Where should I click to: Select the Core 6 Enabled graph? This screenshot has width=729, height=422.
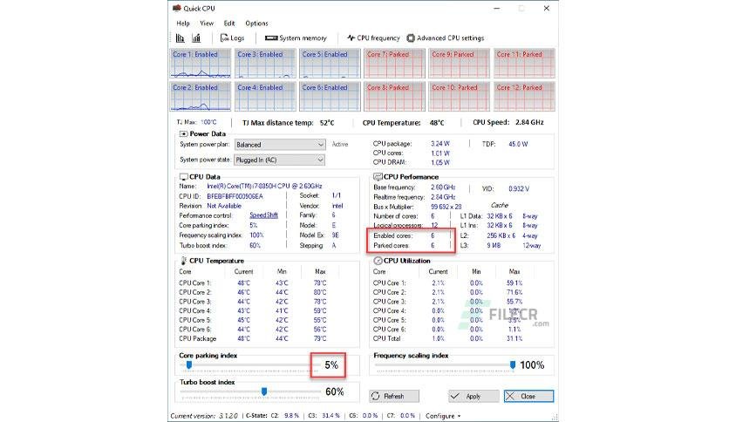pyautogui.click(x=330, y=96)
